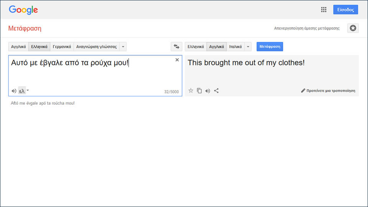Save translation with the star icon
368x207 pixels.
[191, 90]
